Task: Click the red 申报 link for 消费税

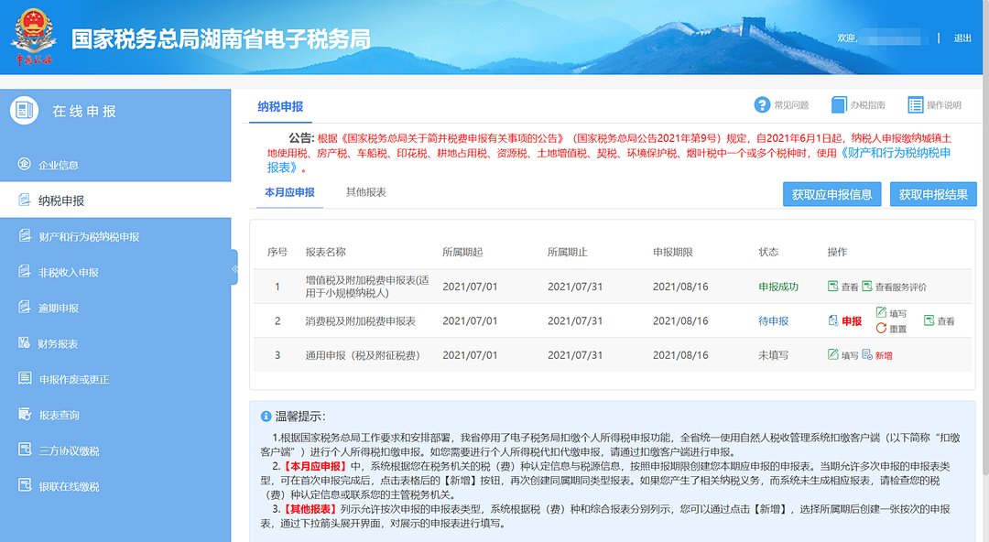Action: click(x=852, y=321)
